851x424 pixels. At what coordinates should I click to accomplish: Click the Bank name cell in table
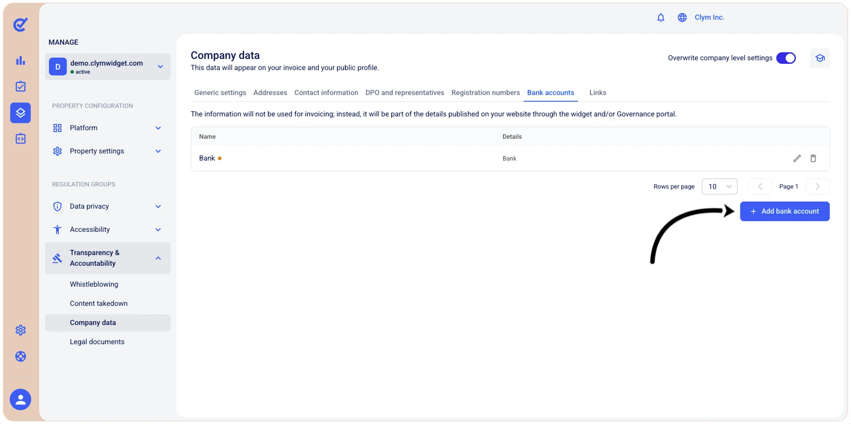coord(207,158)
